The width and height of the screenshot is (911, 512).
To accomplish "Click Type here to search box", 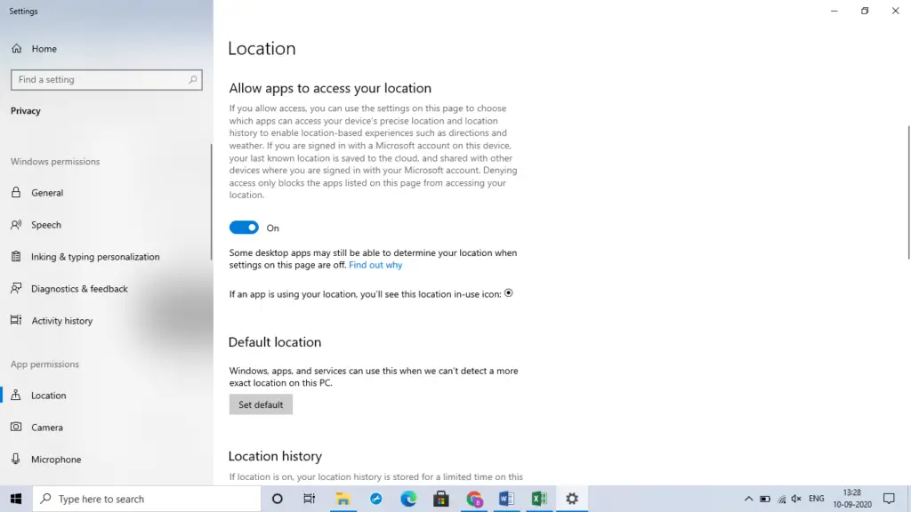I will (147, 499).
